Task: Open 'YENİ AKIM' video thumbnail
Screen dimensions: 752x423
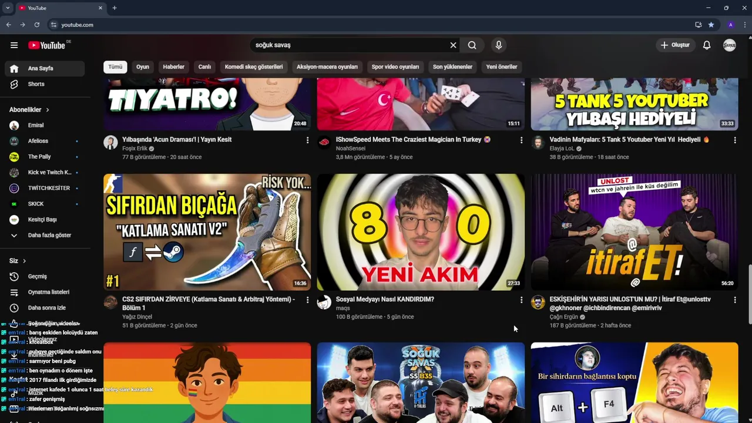Action: coord(421,232)
